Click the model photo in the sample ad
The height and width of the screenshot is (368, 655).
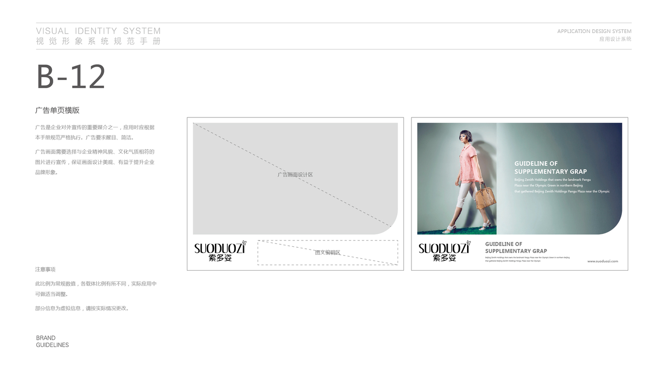[x=457, y=179]
